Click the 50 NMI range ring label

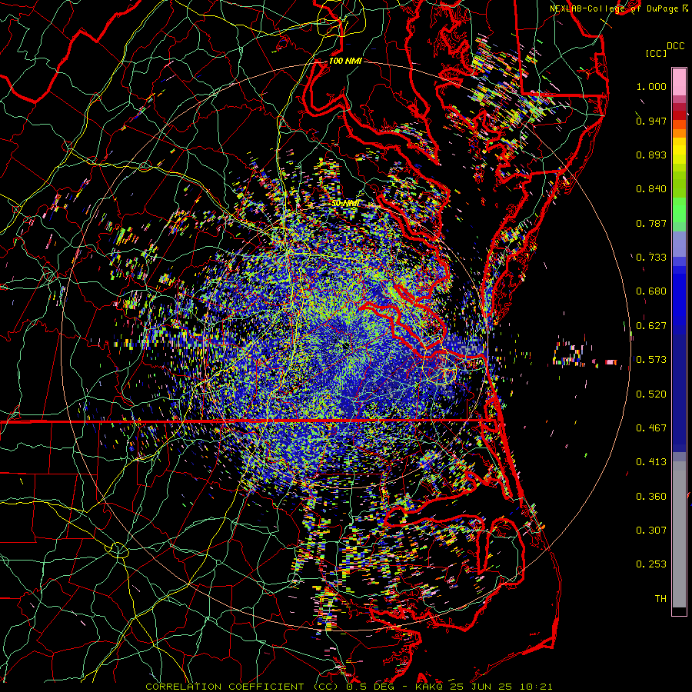[x=345, y=204]
